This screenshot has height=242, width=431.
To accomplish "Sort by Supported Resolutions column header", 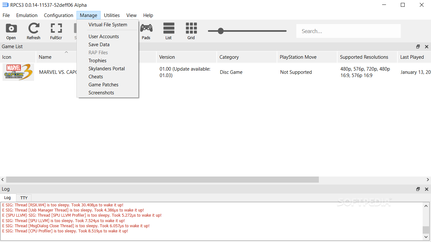I will click(367, 57).
